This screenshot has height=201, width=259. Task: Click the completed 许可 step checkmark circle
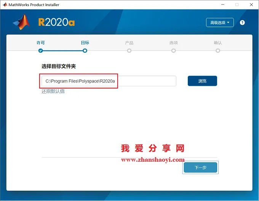click(41, 51)
